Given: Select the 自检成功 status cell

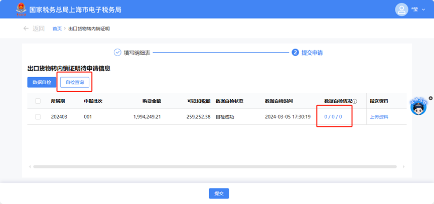Looking at the screenshot, I should (225, 117).
